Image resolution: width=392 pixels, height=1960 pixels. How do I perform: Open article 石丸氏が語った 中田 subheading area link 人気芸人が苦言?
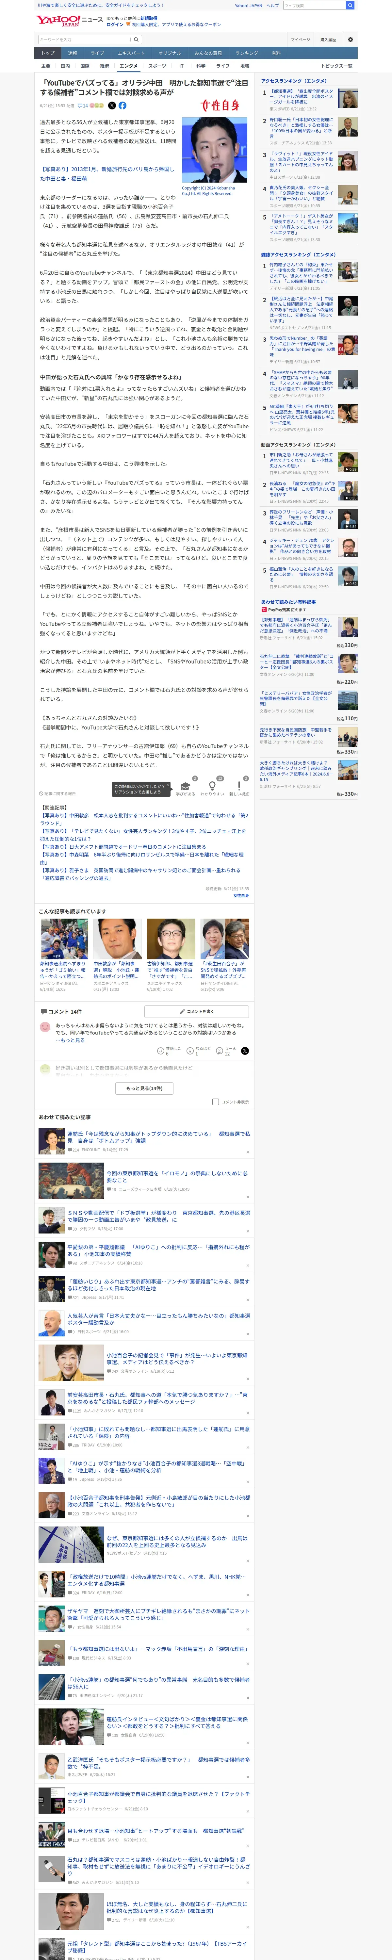pos(158,1319)
